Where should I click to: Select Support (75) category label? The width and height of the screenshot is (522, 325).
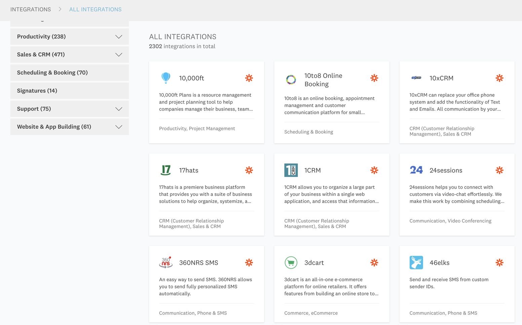[x=34, y=109]
